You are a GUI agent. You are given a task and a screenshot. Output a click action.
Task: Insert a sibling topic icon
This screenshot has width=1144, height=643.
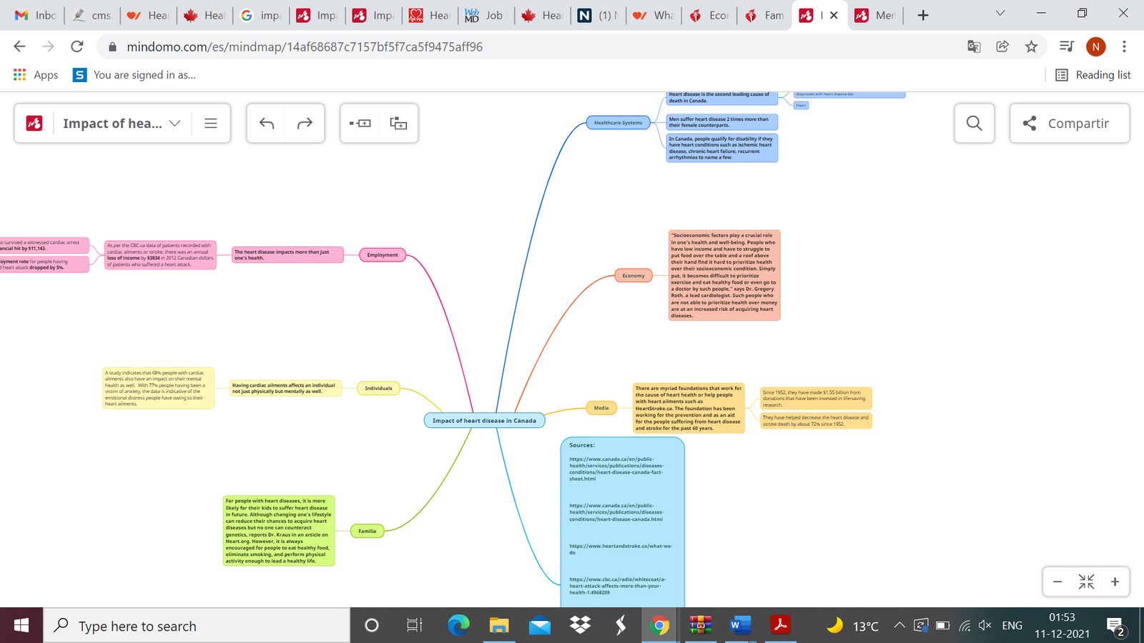tap(360, 124)
